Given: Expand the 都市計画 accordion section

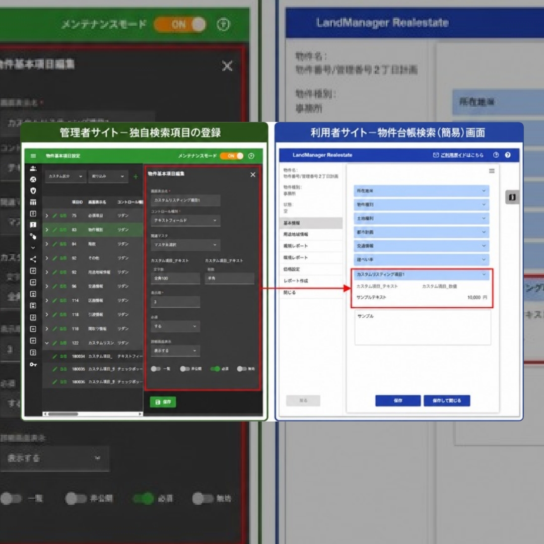Looking at the screenshot, I should tap(422, 232).
